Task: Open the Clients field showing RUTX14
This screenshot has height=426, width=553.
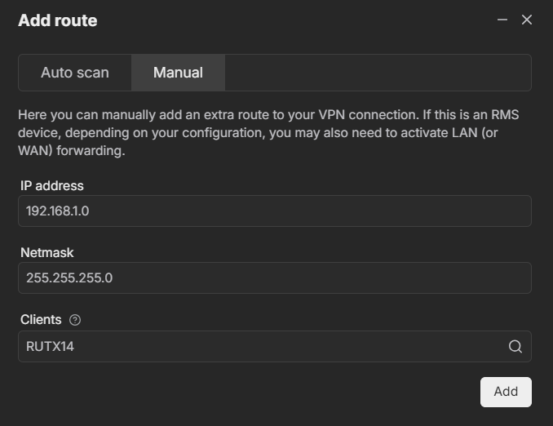Action: pyautogui.click(x=261, y=346)
